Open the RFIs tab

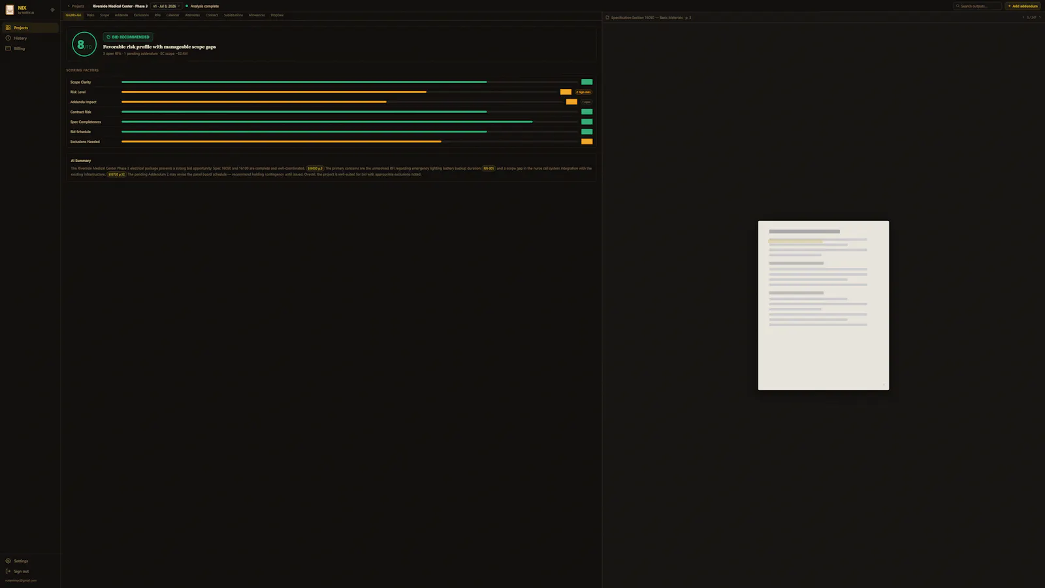point(157,15)
